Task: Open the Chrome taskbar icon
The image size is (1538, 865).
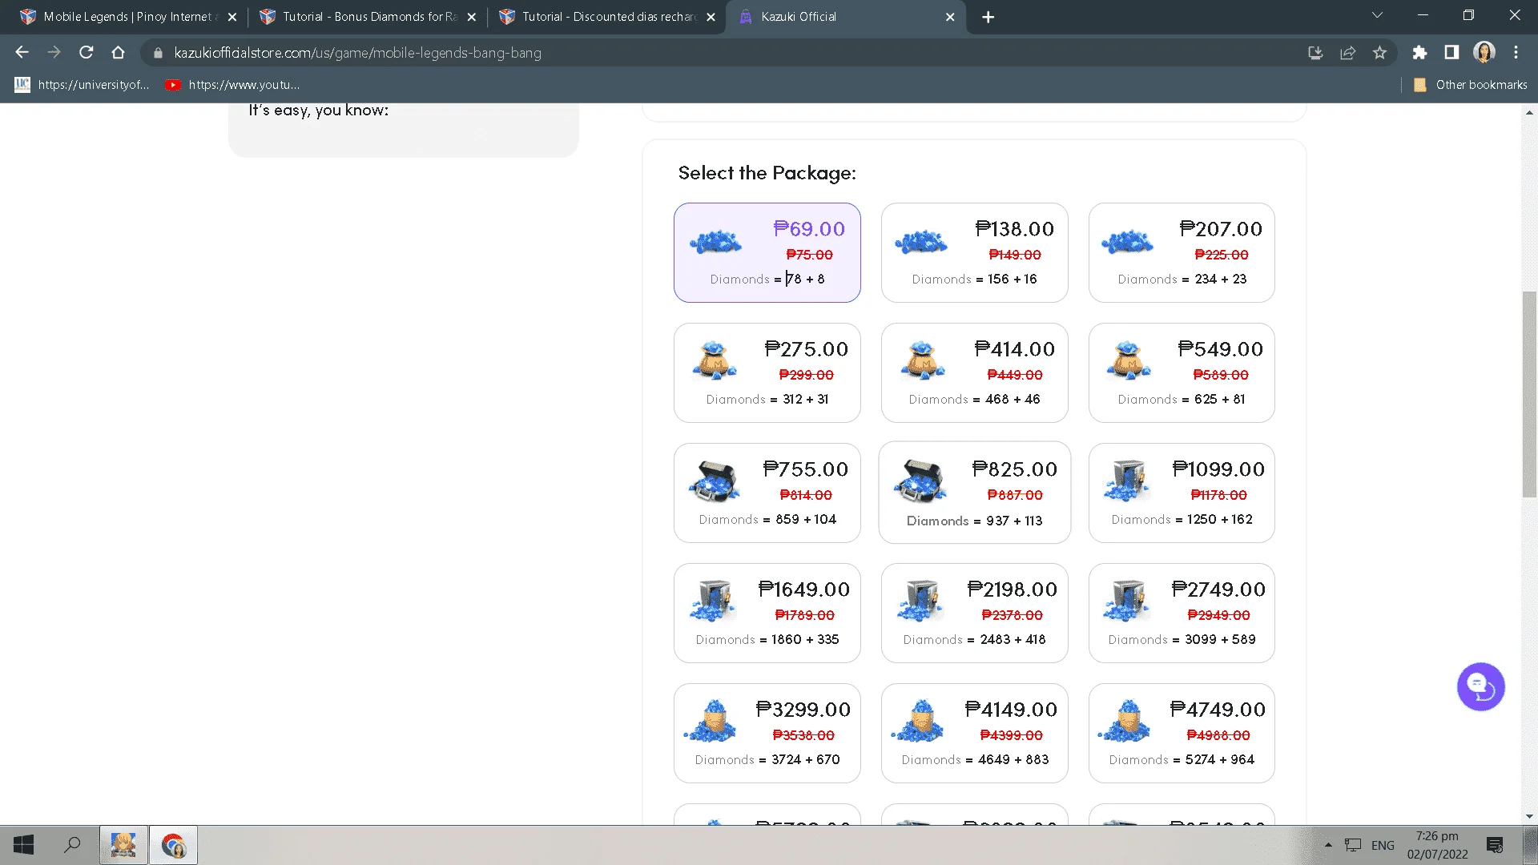Action: (173, 845)
